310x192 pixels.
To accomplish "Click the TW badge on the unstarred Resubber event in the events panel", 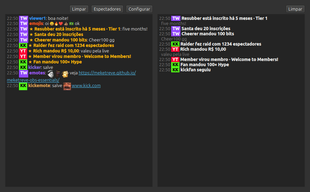I will pyautogui.click(x=176, y=18).
